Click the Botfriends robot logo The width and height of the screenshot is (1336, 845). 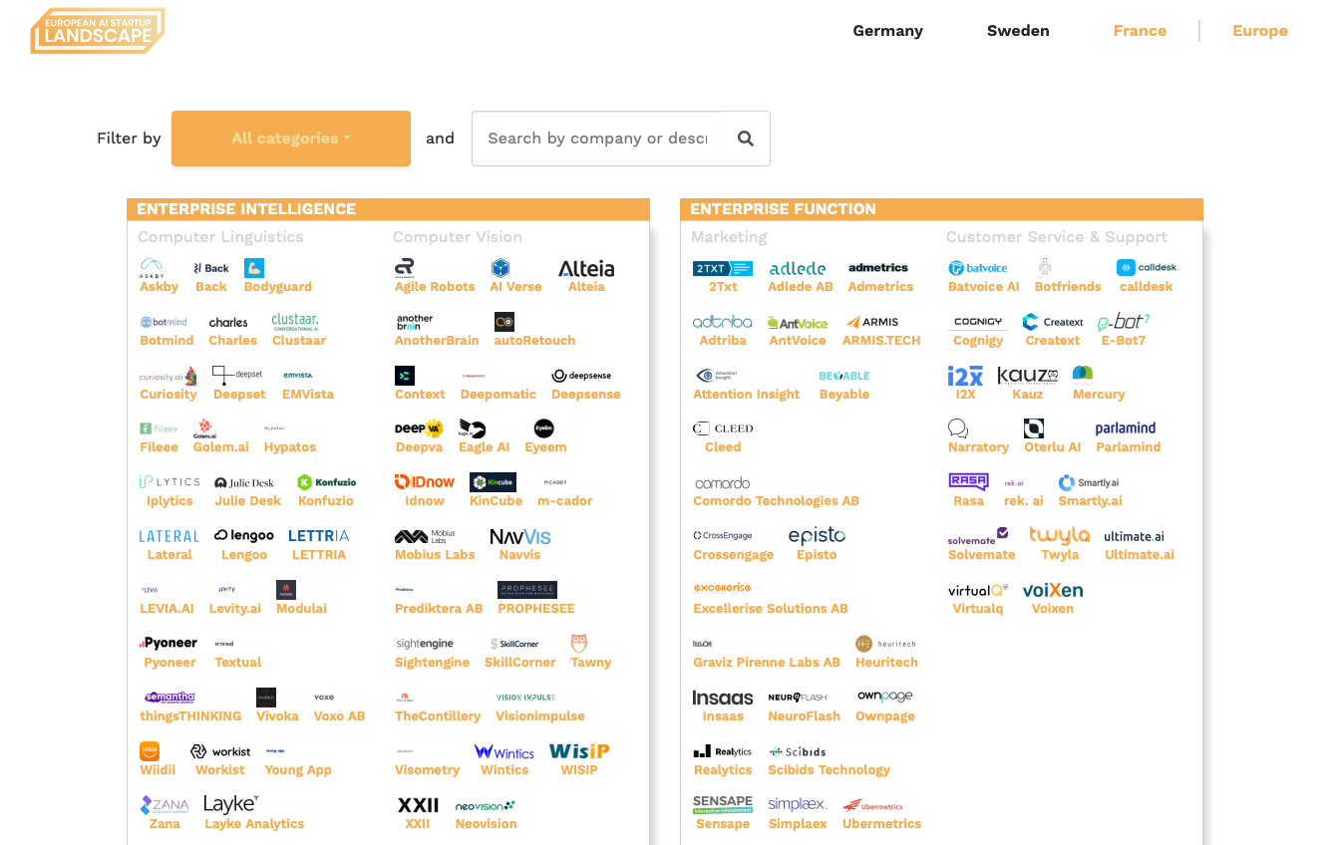tap(1045, 268)
